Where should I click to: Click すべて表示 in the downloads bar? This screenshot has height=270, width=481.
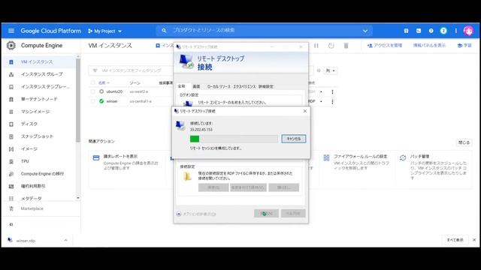pos(455,240)
